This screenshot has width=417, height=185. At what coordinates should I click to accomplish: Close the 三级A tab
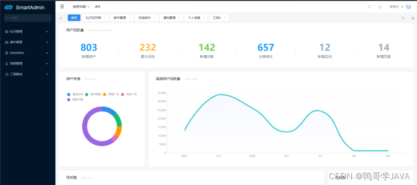pyautogui.click(x=225, y=18)
